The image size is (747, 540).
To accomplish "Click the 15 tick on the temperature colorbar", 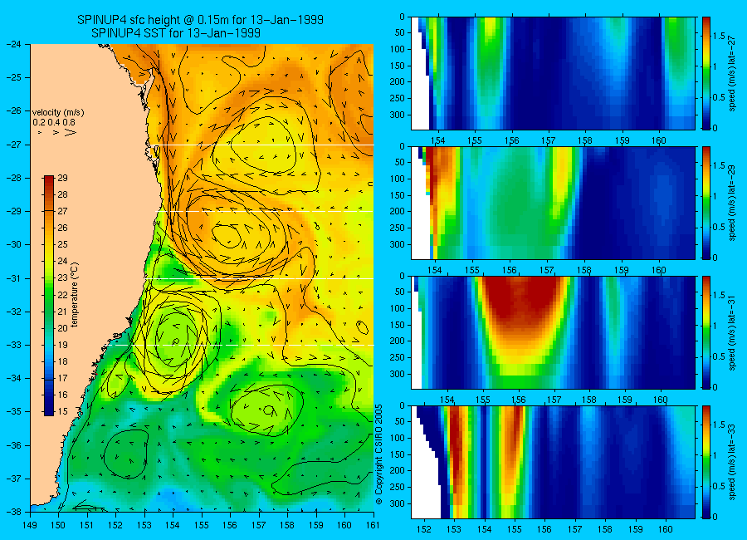I will [62, 411].
